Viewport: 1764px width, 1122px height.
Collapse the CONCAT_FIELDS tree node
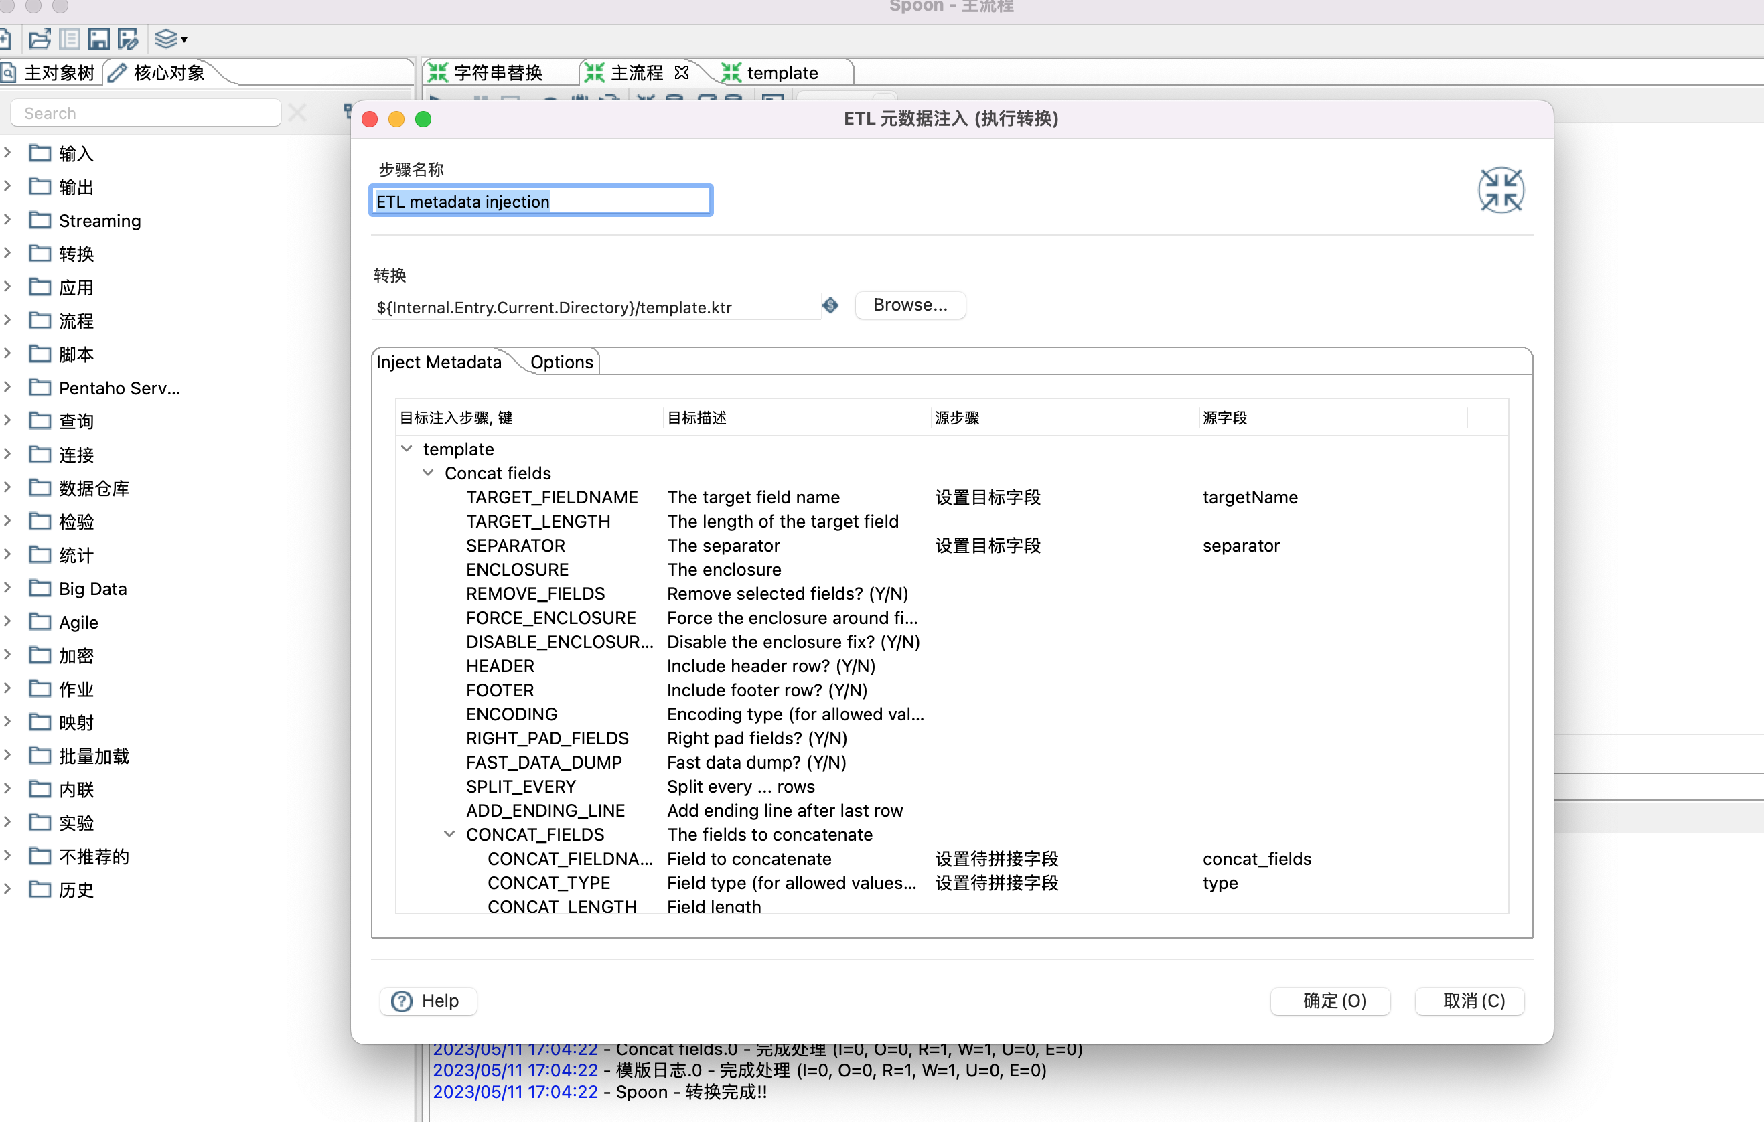coord(450,834)
